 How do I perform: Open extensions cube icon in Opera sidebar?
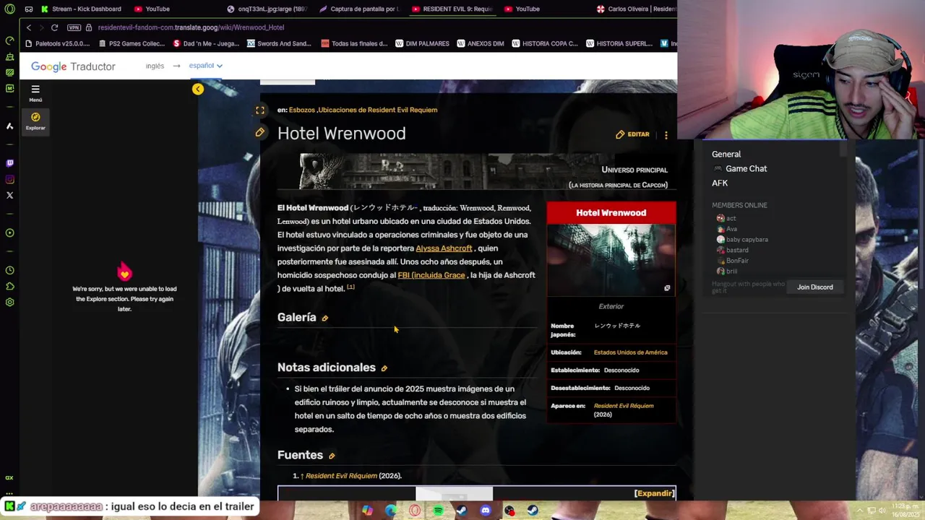(9, 286)
